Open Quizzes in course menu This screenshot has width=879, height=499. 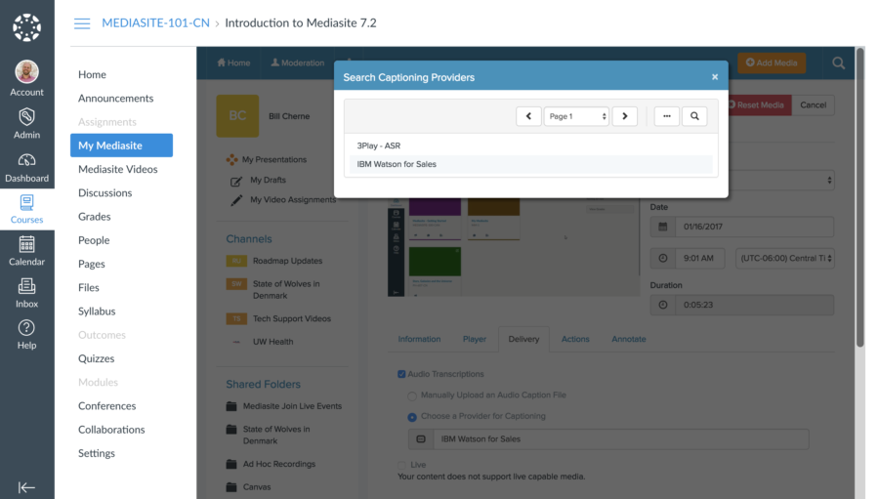(x=96, y=358)
